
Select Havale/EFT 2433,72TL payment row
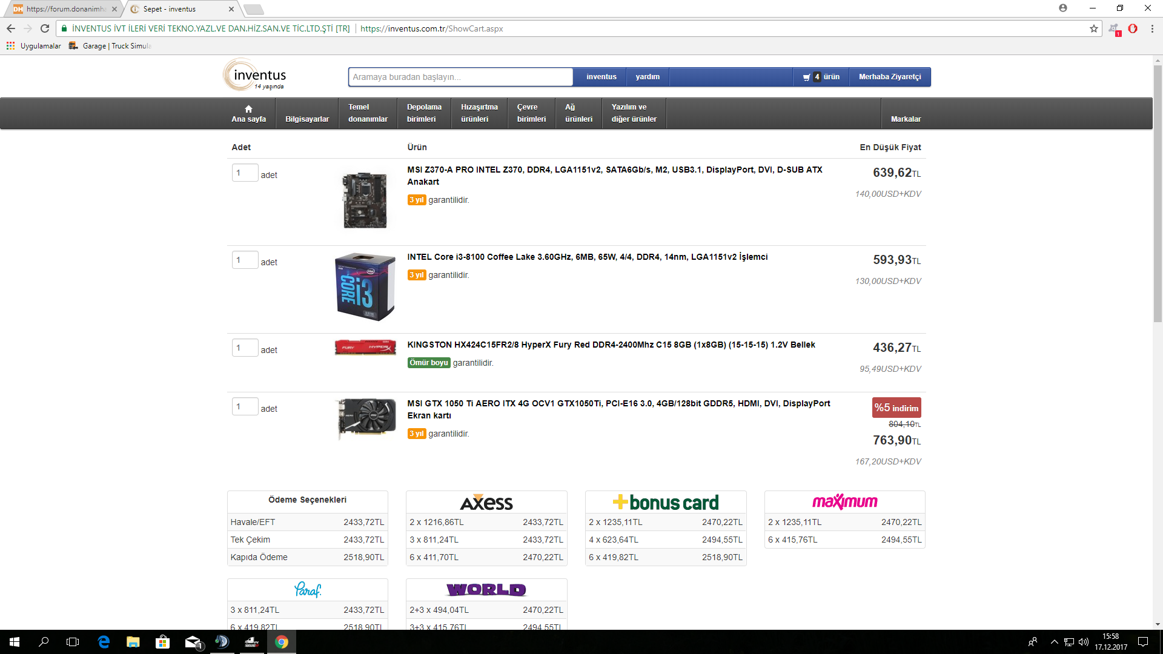point(307,522)
